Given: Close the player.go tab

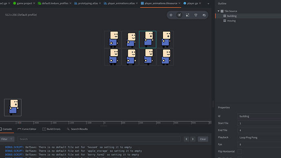Looking at the screenshot, I should (200, 3).
